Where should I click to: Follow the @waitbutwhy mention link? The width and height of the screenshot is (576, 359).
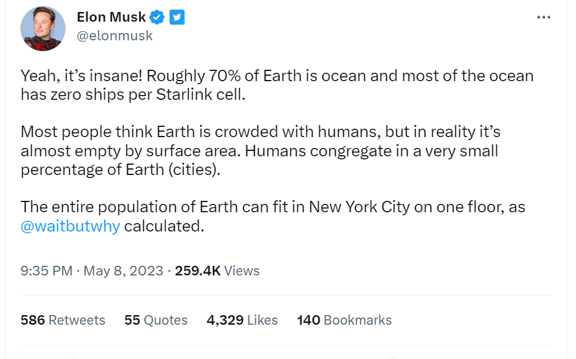[70, 226]
